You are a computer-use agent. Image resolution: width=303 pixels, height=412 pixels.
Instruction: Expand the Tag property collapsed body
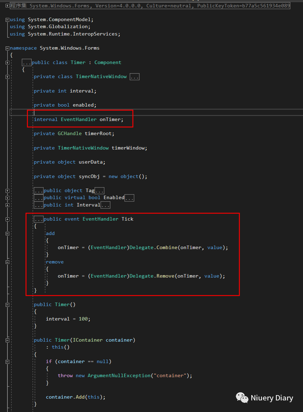(99, 190)
